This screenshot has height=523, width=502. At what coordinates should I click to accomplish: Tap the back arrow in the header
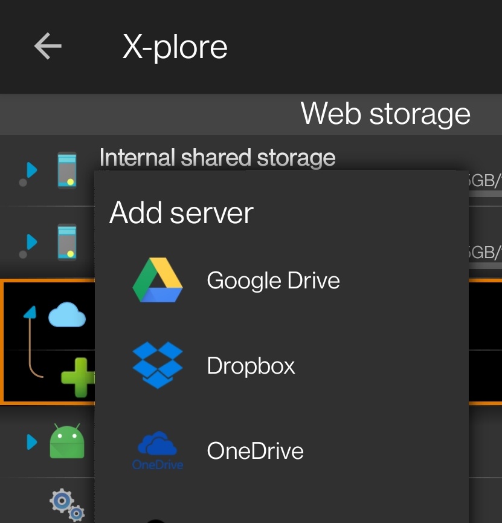tap(48, 47)
